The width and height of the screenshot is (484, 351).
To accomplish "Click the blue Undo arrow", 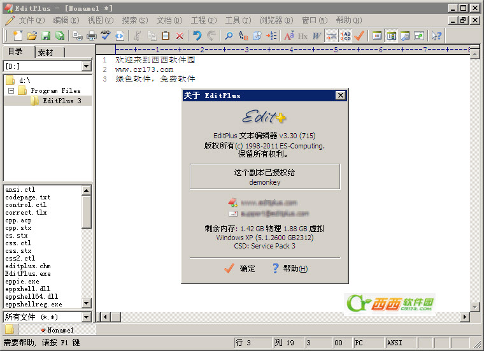I will [x=197, y=36].
